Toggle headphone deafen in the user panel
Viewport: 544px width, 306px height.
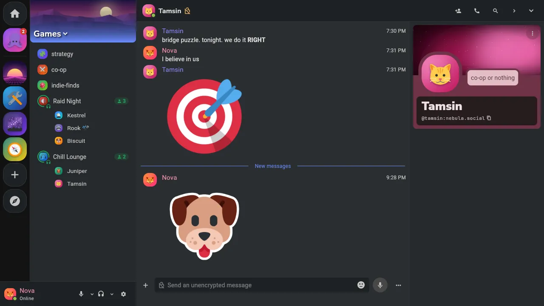(101, 294)
